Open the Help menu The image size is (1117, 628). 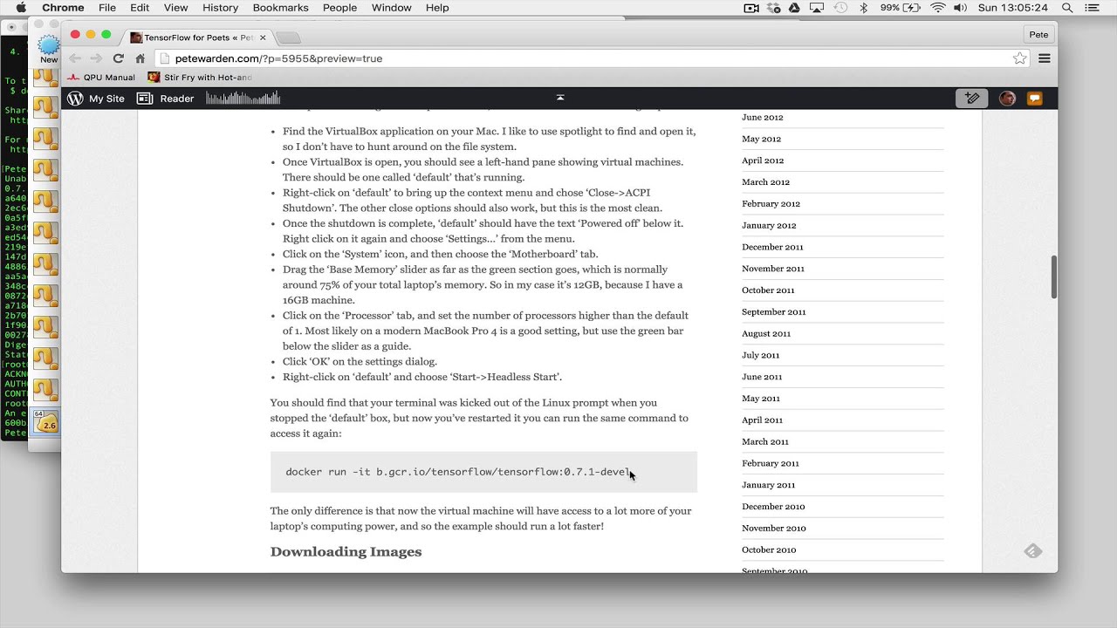click(437, 8)
